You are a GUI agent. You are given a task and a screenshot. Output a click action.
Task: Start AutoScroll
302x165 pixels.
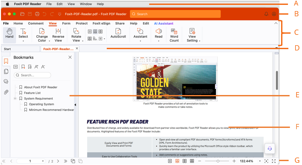pos(118,33)
